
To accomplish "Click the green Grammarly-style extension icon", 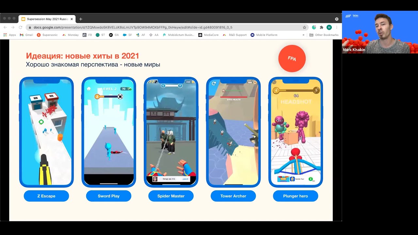I will (314, 27).
